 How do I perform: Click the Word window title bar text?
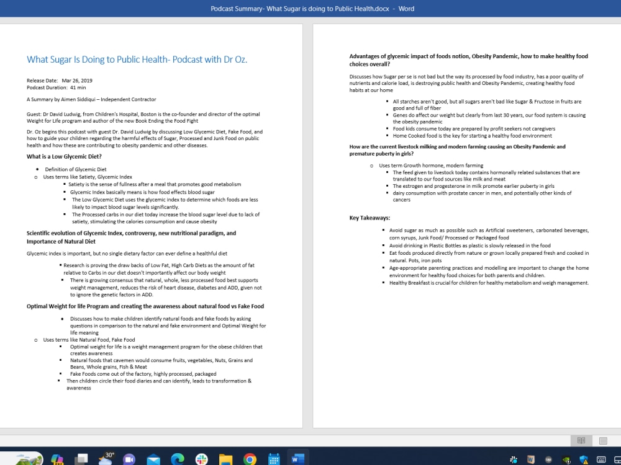[x=312, y=9]
